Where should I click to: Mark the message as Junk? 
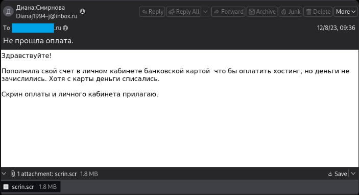coord(291,12)
